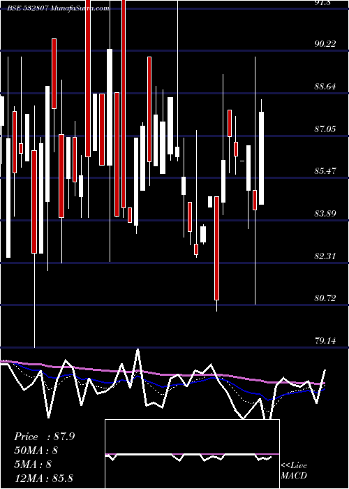Click the 83.89 price axis label
349x489 pixels.
pyautogui.click(x=325, y=214)
